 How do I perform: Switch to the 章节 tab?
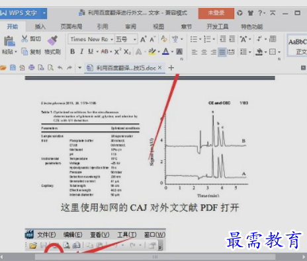pos(187,26)
